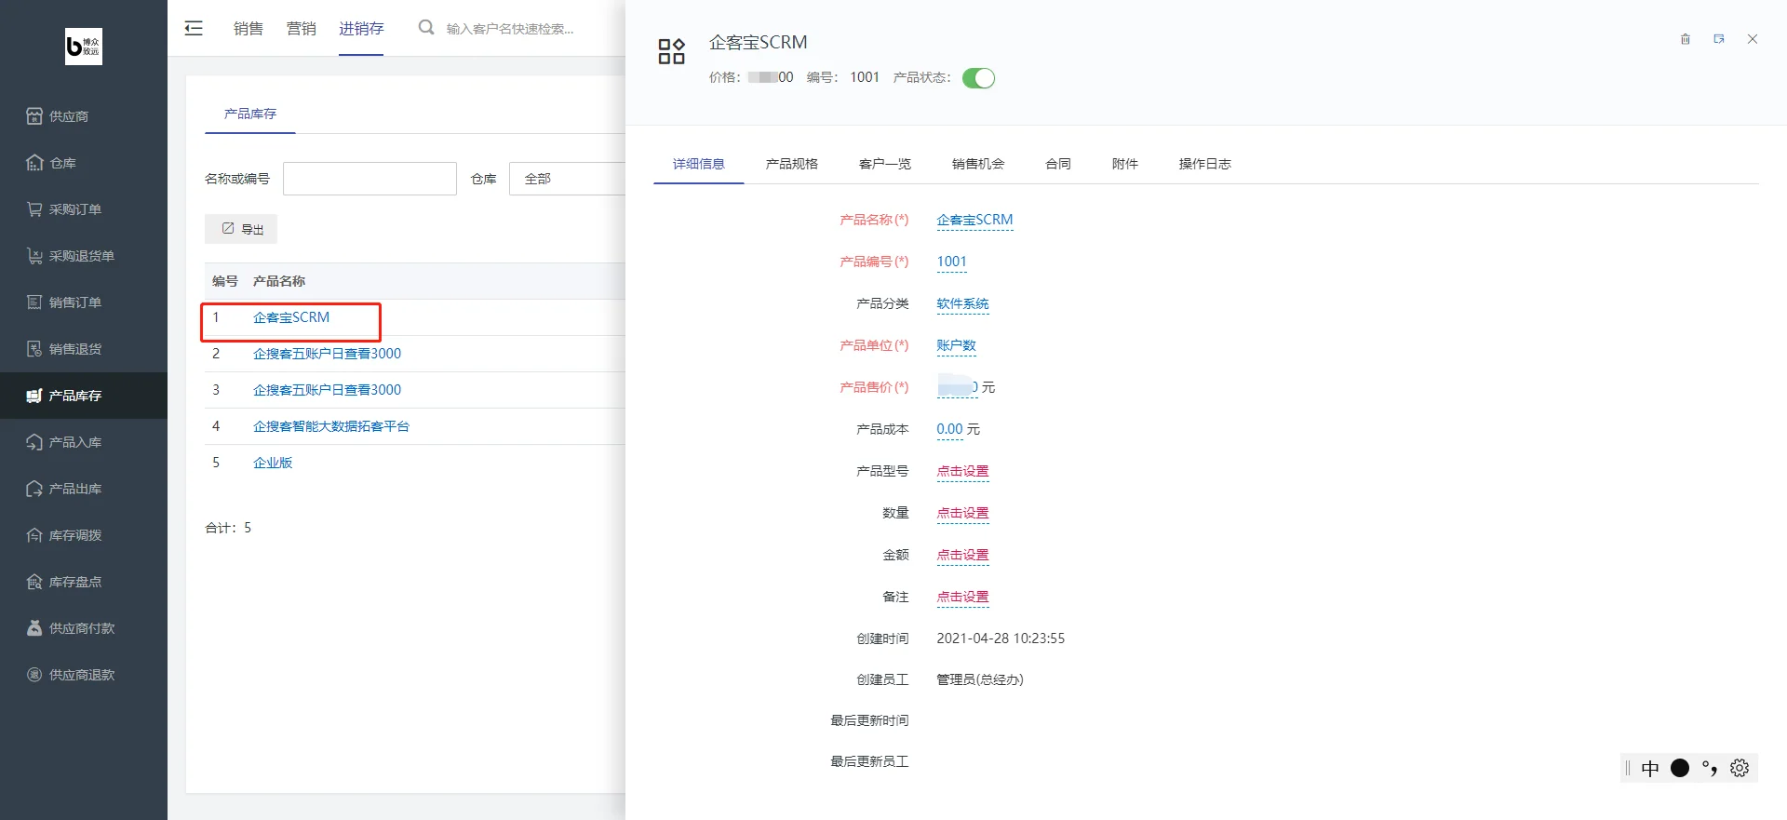Click 管理员(总经办) creator text
Image resolution: width=1787 pixels, height=820 pixels.
(x=980, y=679)
